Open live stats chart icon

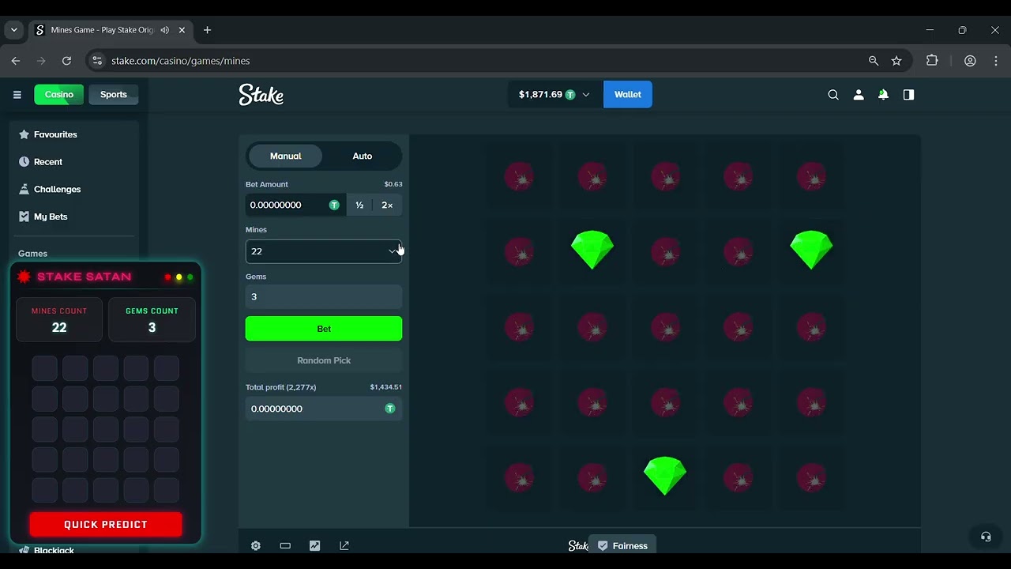click(x=315, y=545)
